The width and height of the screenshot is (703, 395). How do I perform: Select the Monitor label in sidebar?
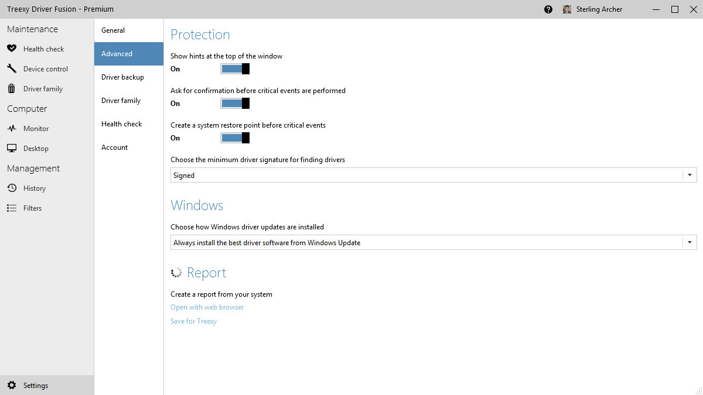36,129
